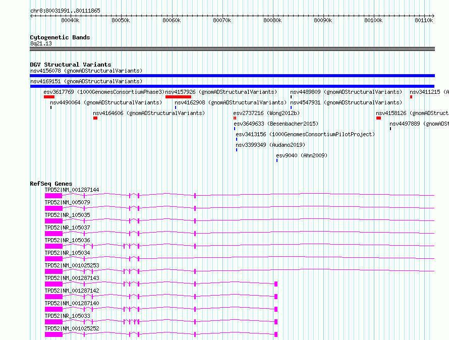
Task: Open transcript TPD52|NR_105036
Action: 67,240
